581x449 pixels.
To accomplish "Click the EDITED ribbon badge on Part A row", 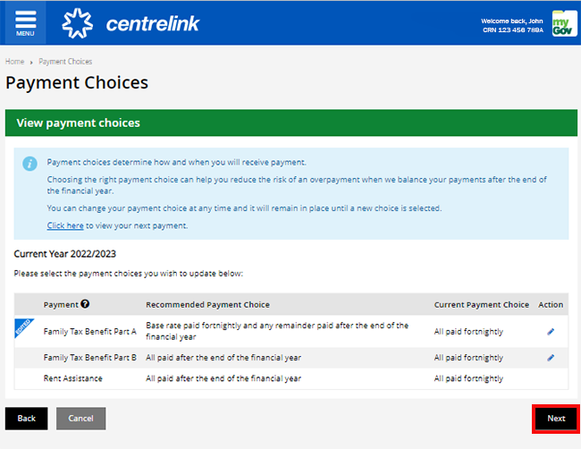I will pos(23,326).
